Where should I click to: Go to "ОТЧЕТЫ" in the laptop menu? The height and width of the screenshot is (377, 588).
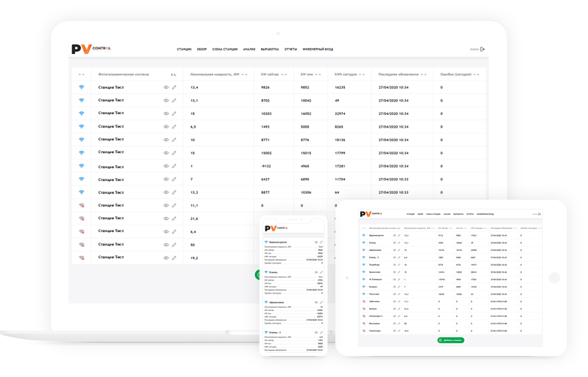291,50
